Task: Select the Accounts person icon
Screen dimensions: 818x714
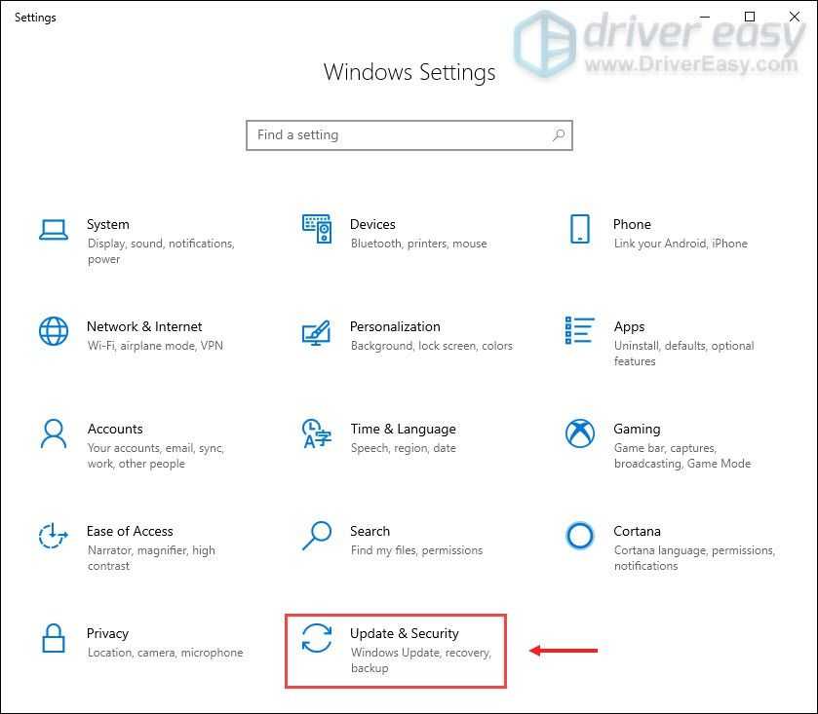Action: coord(53,433)
